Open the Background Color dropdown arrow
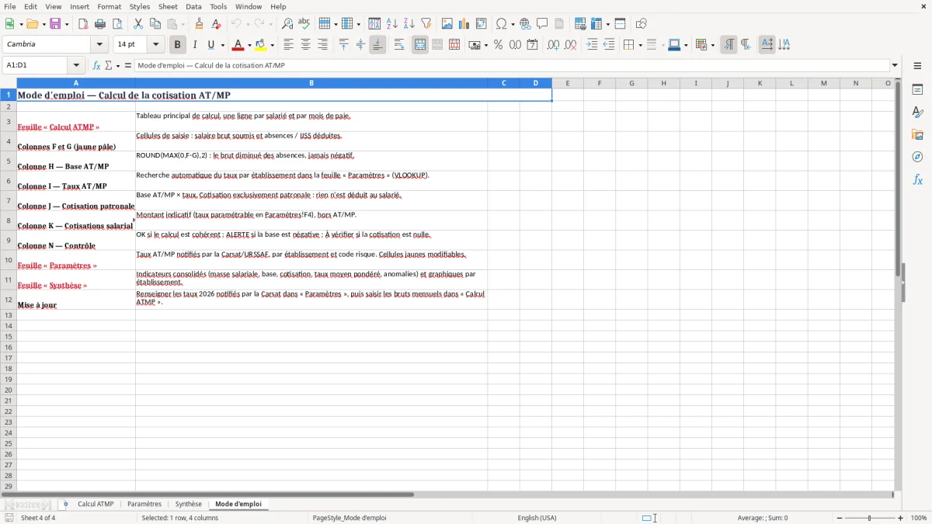Screen dimensions: 932x524 click(x=272, y=45)
